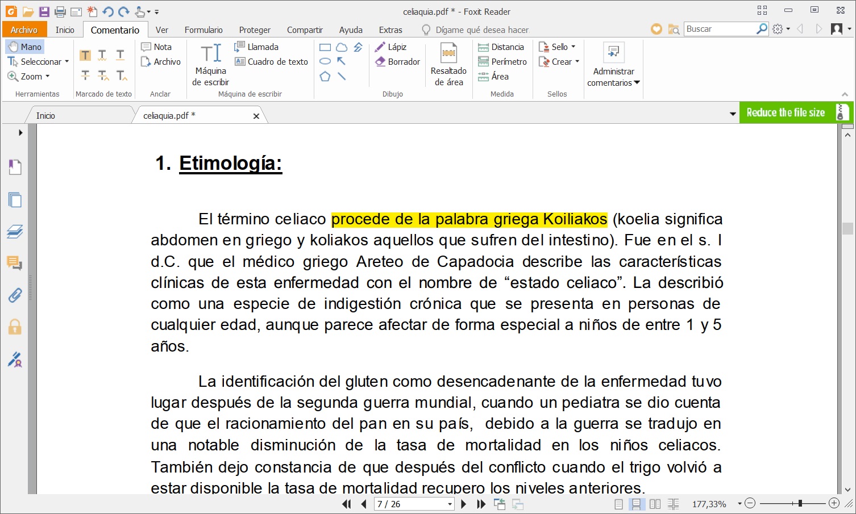Go to the next page arrow
This screenshot has width=856, height=514.
(x=464, y=504)
